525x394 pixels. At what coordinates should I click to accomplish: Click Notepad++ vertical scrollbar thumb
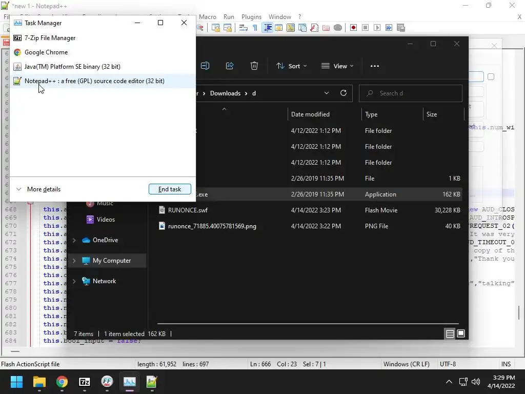pyautogui.click(x=519, y=313)
